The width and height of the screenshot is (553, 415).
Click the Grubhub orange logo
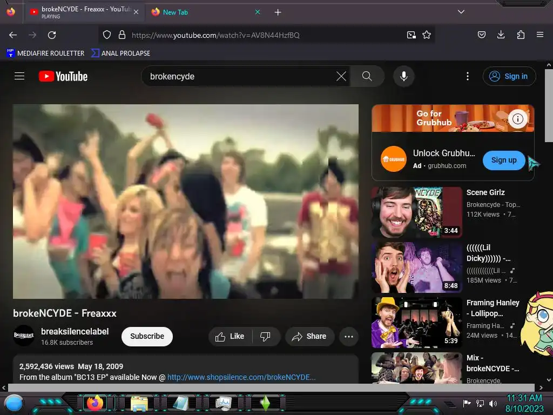394,159
